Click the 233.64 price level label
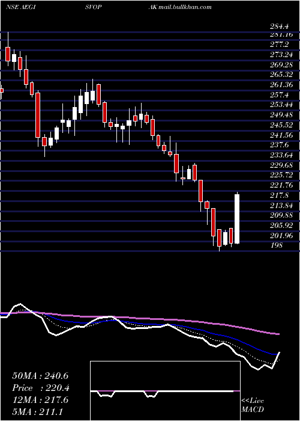This screenshot has width=300, height=421. tap(281, 155)
